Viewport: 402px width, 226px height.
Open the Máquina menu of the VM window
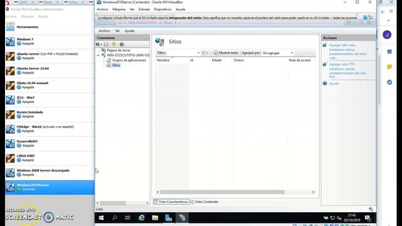[119, 9]
